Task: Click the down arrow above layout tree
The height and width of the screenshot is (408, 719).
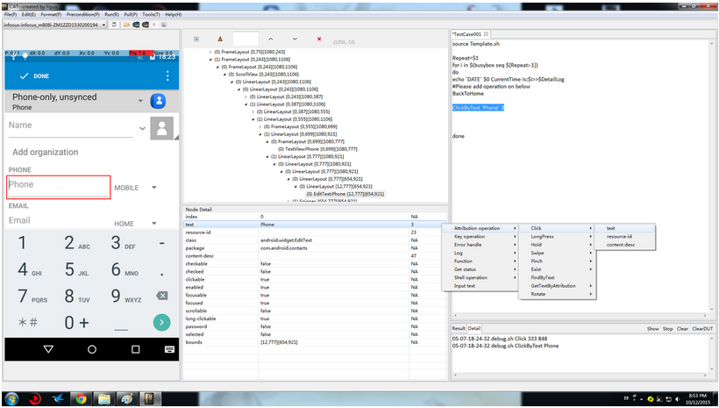Action: [294, 39]
